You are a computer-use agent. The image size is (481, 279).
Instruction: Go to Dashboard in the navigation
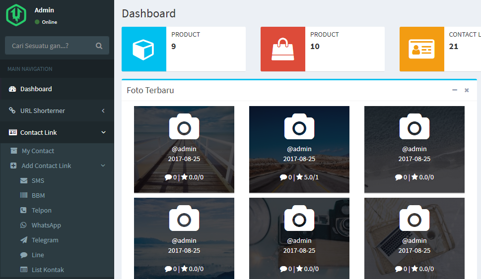click(x=57, y=89)
